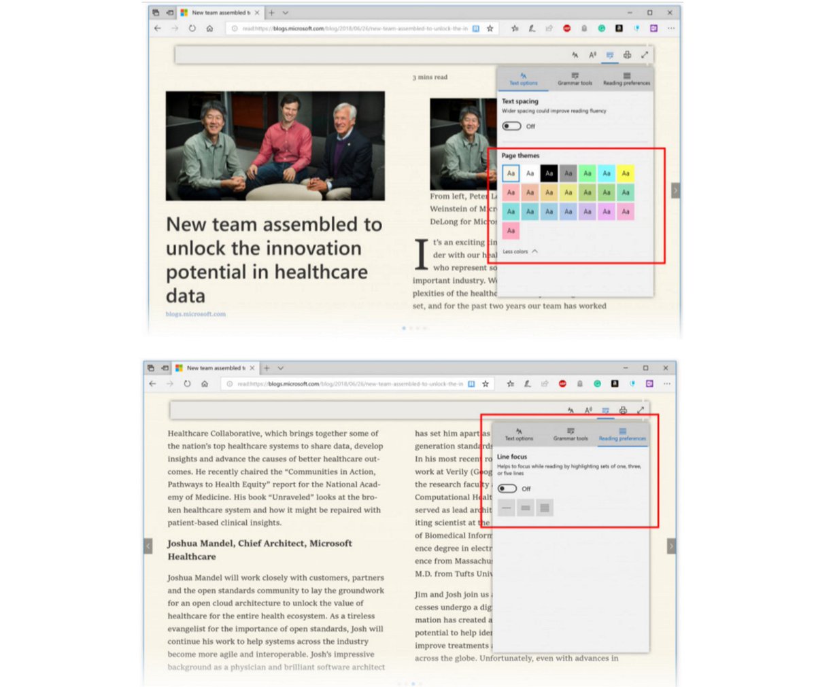
Task: Open new tab plus button in Line focus window
Action: (267, 368)
